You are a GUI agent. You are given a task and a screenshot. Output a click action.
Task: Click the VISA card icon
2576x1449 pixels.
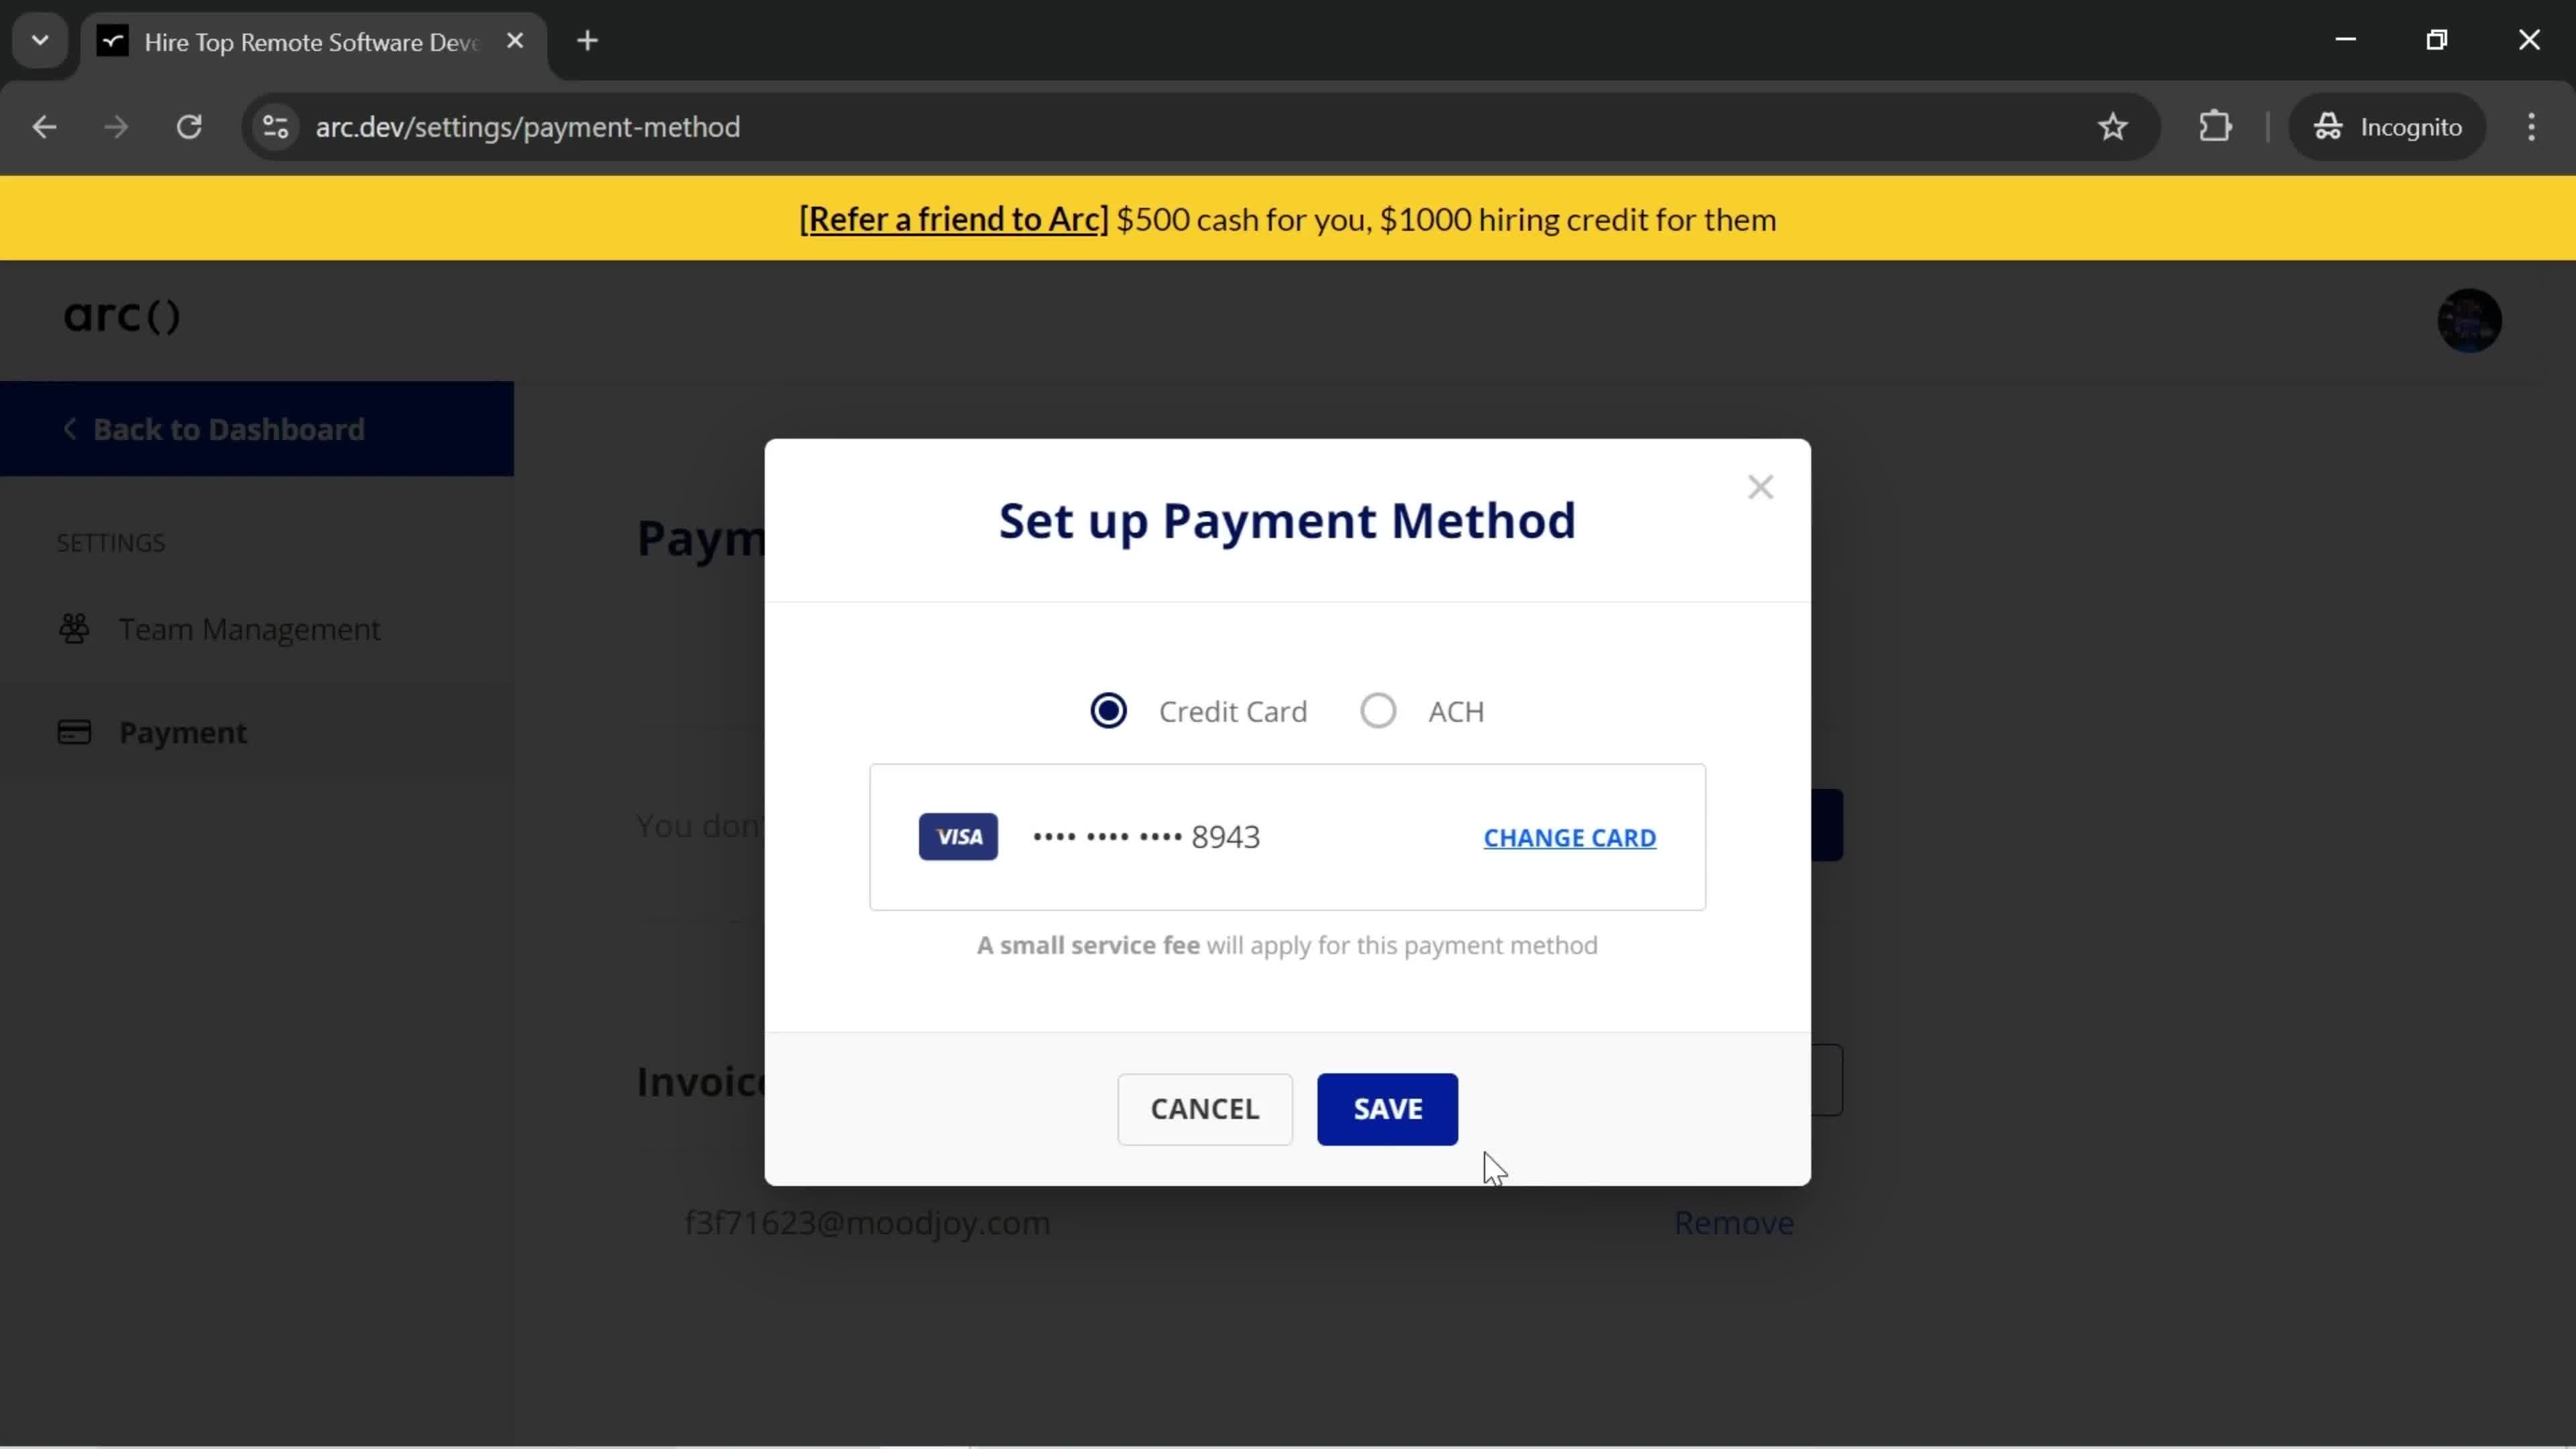click(x=959, y=835)
